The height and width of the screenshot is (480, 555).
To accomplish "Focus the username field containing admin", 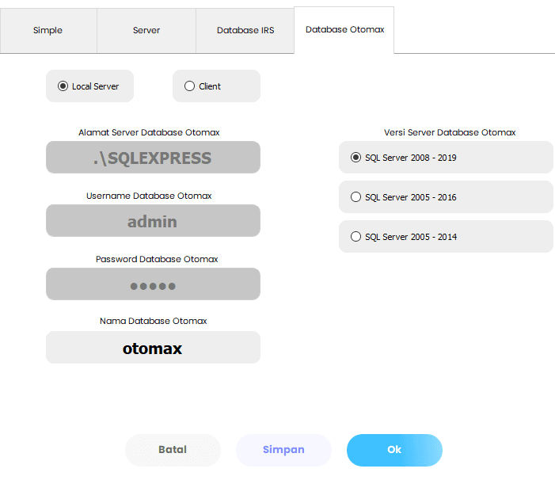I will [x=153, y=221].
